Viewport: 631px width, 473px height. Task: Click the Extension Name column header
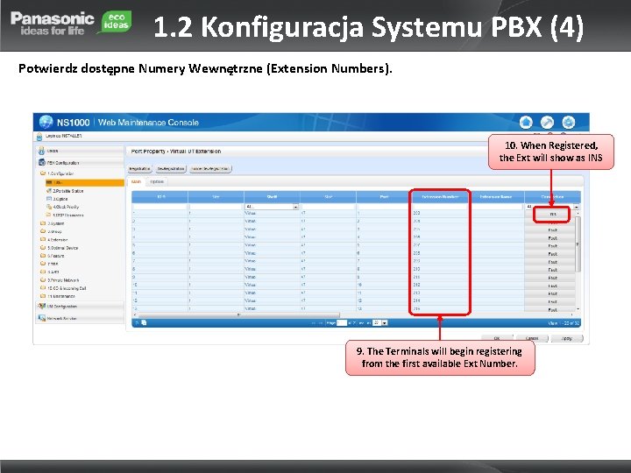[496, 197]
